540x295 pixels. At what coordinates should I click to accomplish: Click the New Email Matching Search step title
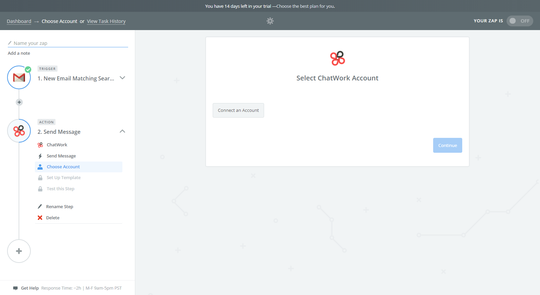(x=76, y=78)
